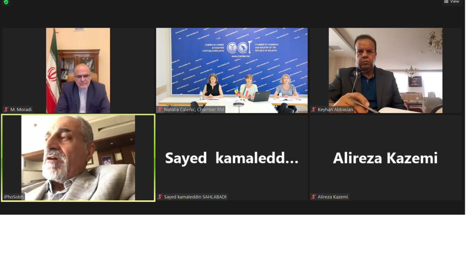
Task: Click the View grid icon
Action: 446,2
